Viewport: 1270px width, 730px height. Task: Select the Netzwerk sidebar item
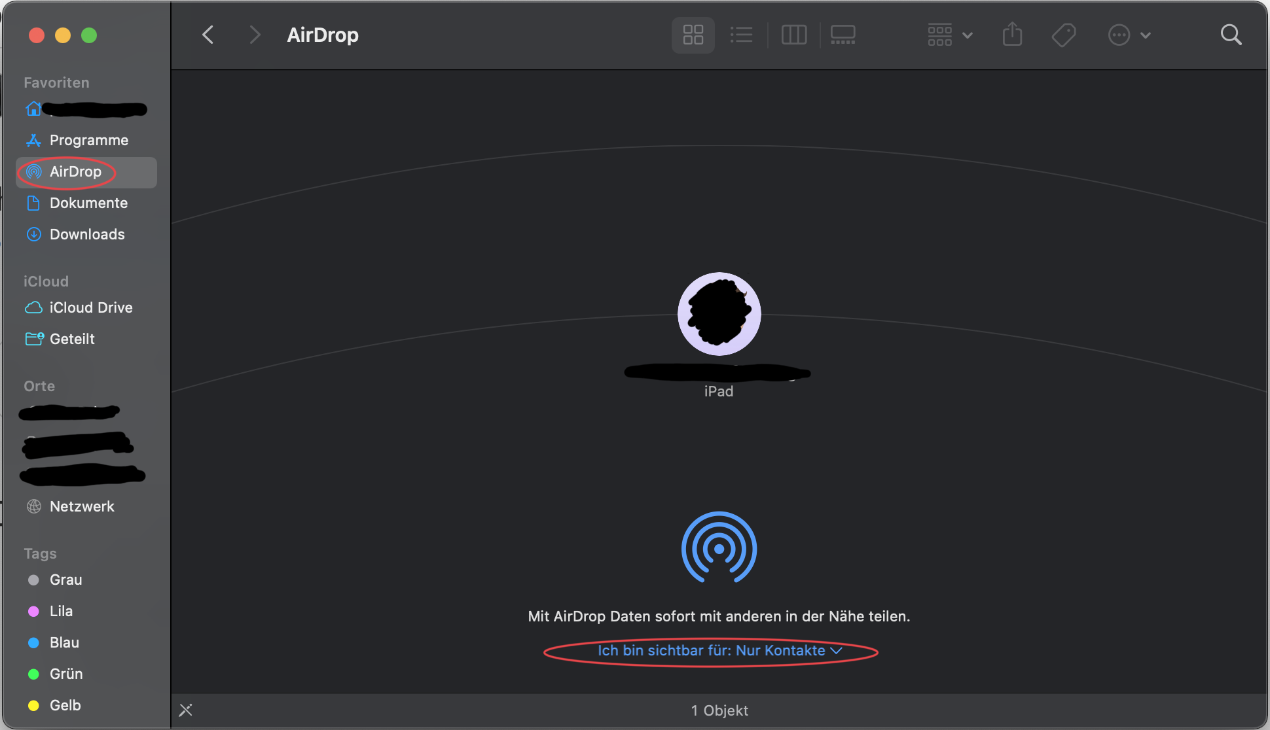coord(81,506)
